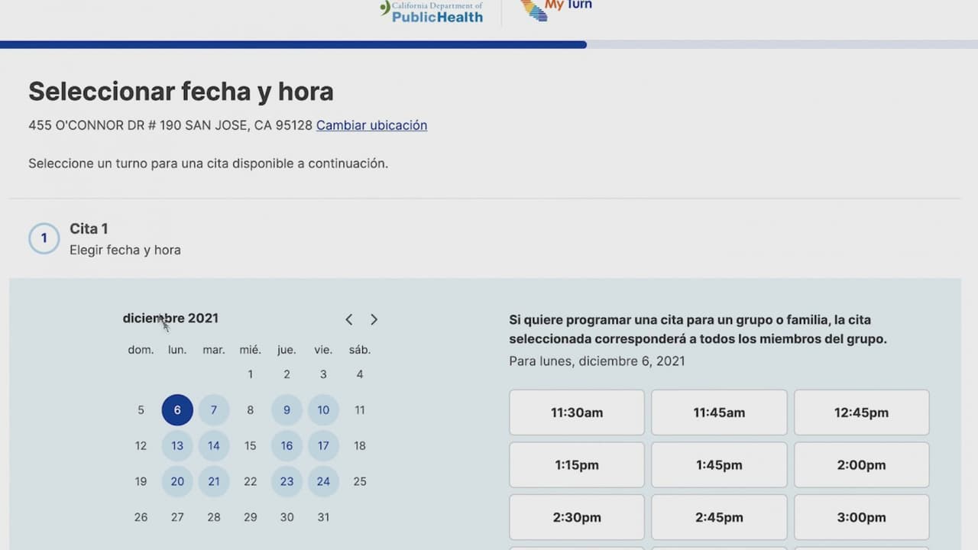Screen dimensions: 978x550
Task: Choose the 2:45pm time slot
Action: click(x=719, y=517)
